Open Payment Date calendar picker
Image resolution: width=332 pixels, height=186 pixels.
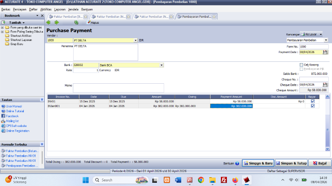[x=325, y=52]
